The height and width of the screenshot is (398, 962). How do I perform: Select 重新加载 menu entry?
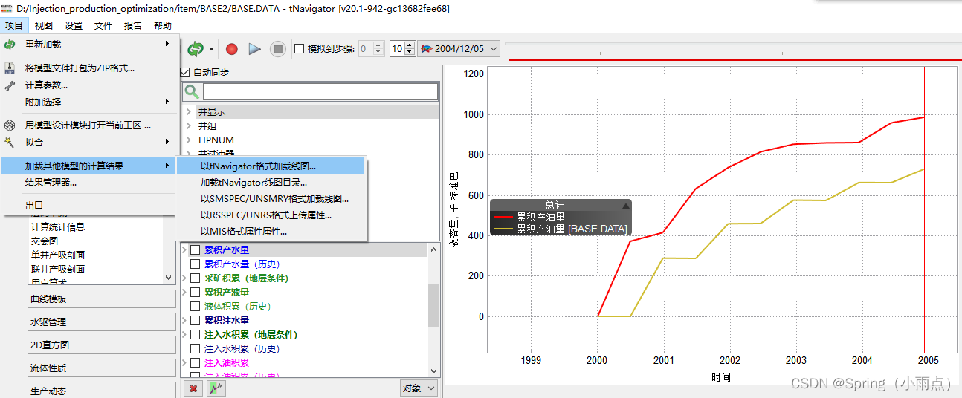pyautogui.click(x=89, y=45)
